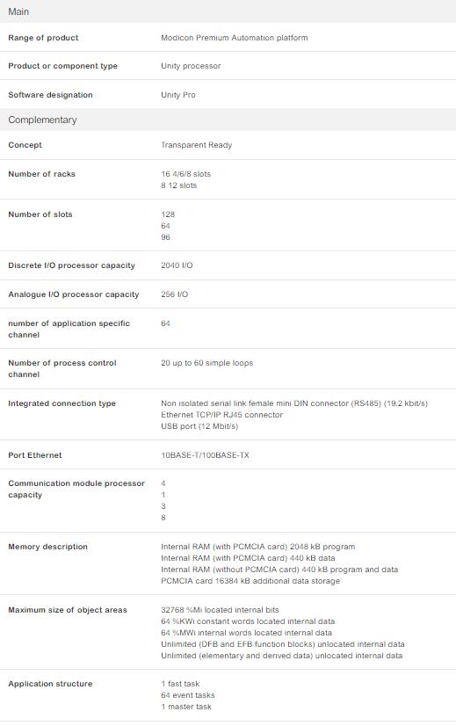Click Modicon Premium Automation platform value
This screenshot has height=726, width=456.
click(x=235, y=38)
